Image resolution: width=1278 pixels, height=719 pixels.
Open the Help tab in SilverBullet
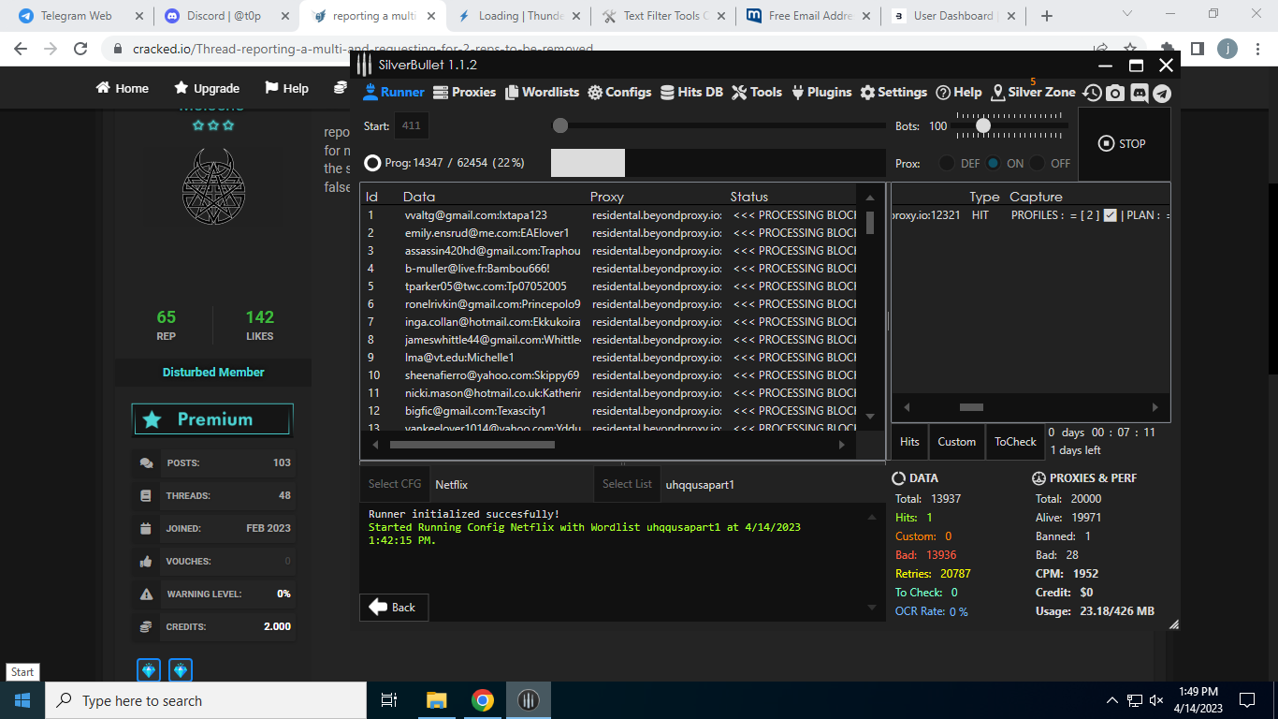[x=959, y=92]
